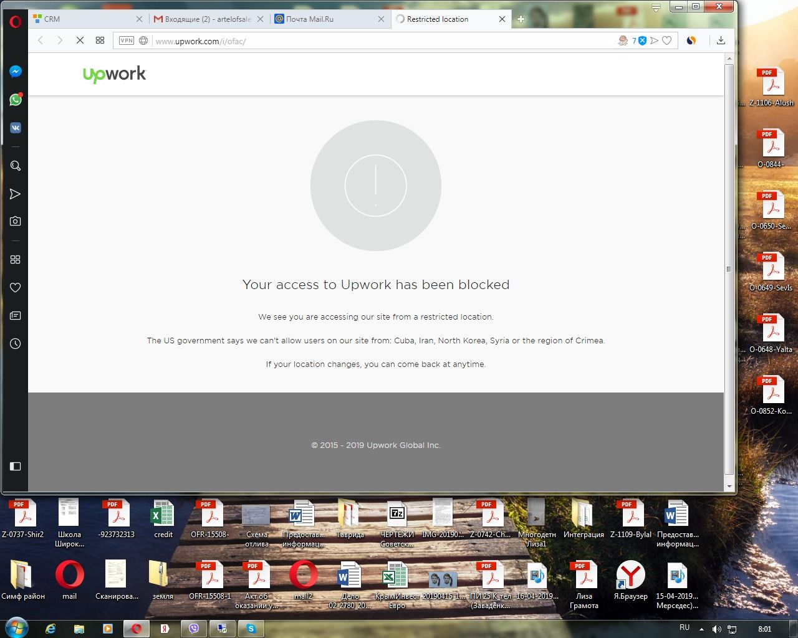Click the round extension icon beside the address bar
The height and width of the screenshot is (638, 798).
tap(691, 40)
